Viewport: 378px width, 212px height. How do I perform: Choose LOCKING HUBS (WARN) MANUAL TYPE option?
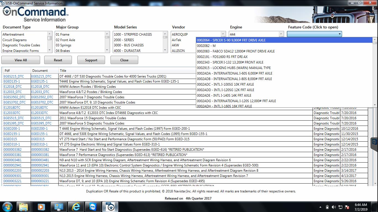tap(233, 68)
